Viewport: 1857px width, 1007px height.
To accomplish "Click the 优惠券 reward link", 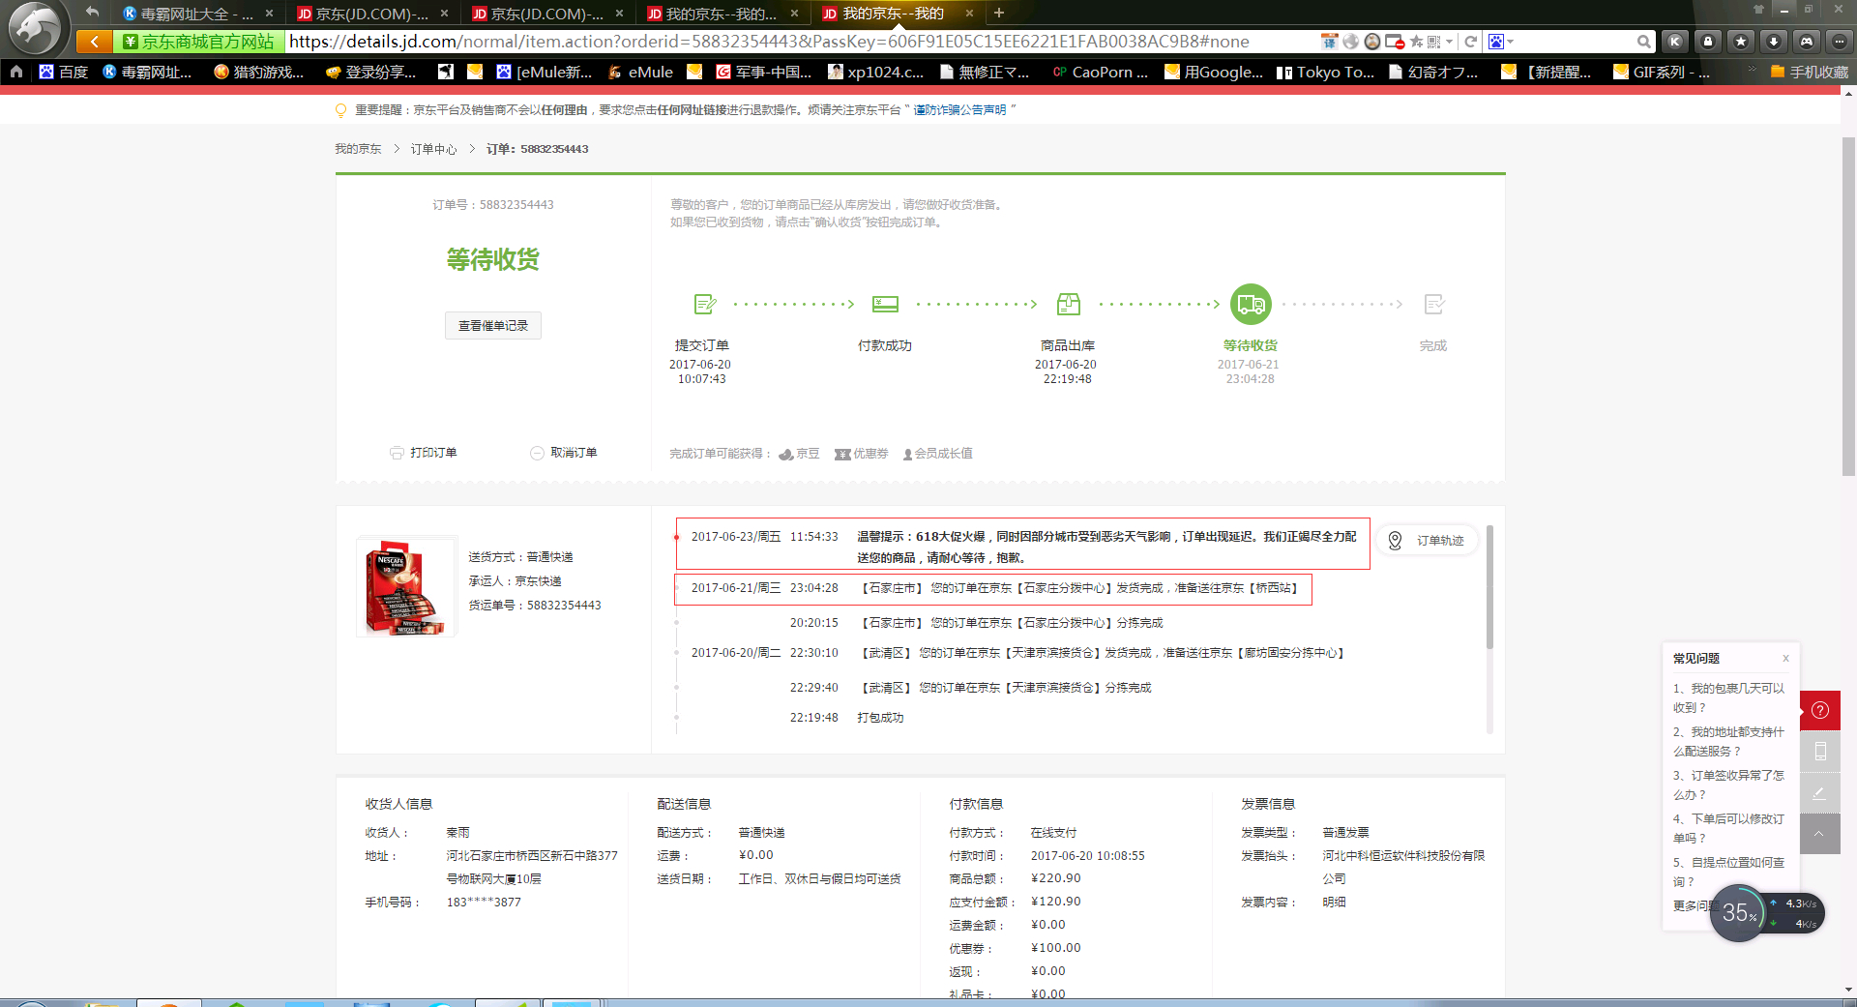I will (862, 454).
